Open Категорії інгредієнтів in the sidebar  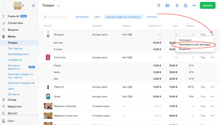point(21,83)
